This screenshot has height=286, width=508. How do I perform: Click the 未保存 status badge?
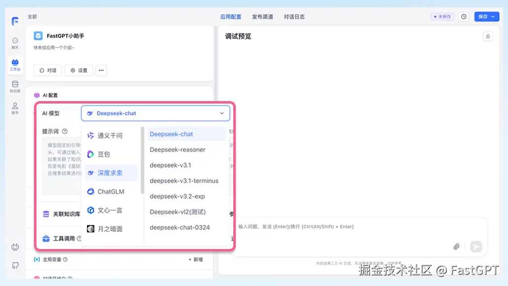coord(442,16)
